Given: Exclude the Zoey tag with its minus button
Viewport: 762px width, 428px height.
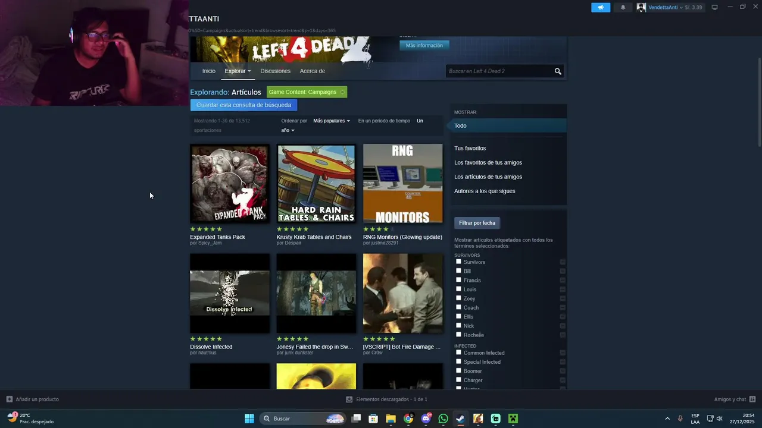Looking at the screenshot, I should tap(563, 298).
